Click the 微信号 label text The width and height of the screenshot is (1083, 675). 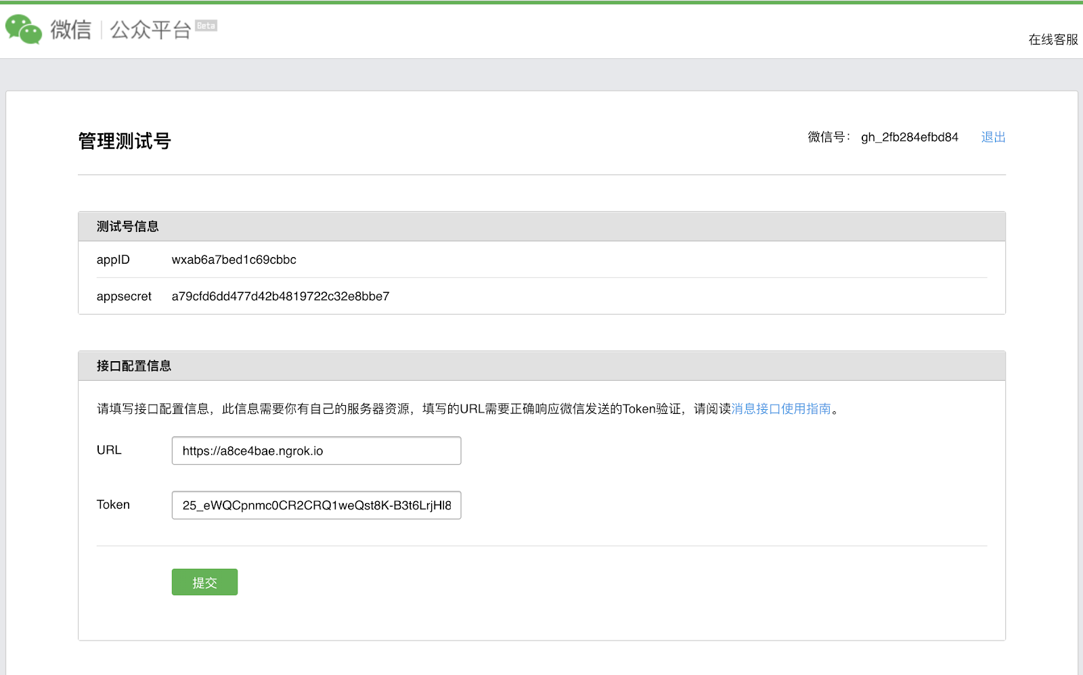(x=828, y=137)
